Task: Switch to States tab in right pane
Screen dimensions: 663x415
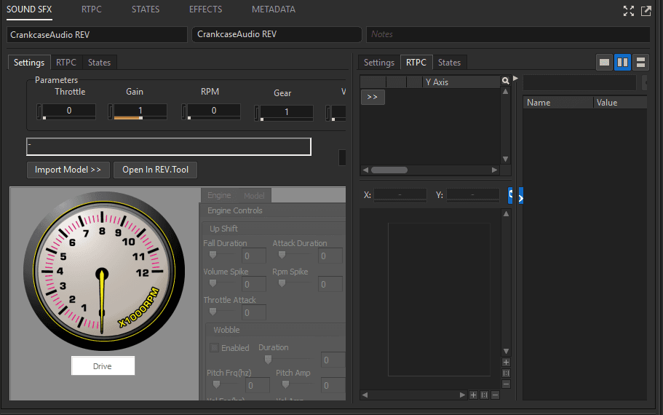Action: tap(449, 63)
